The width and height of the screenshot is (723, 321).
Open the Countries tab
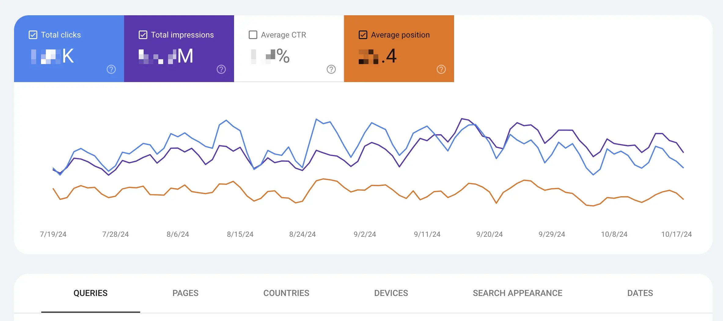coord(286,293)
